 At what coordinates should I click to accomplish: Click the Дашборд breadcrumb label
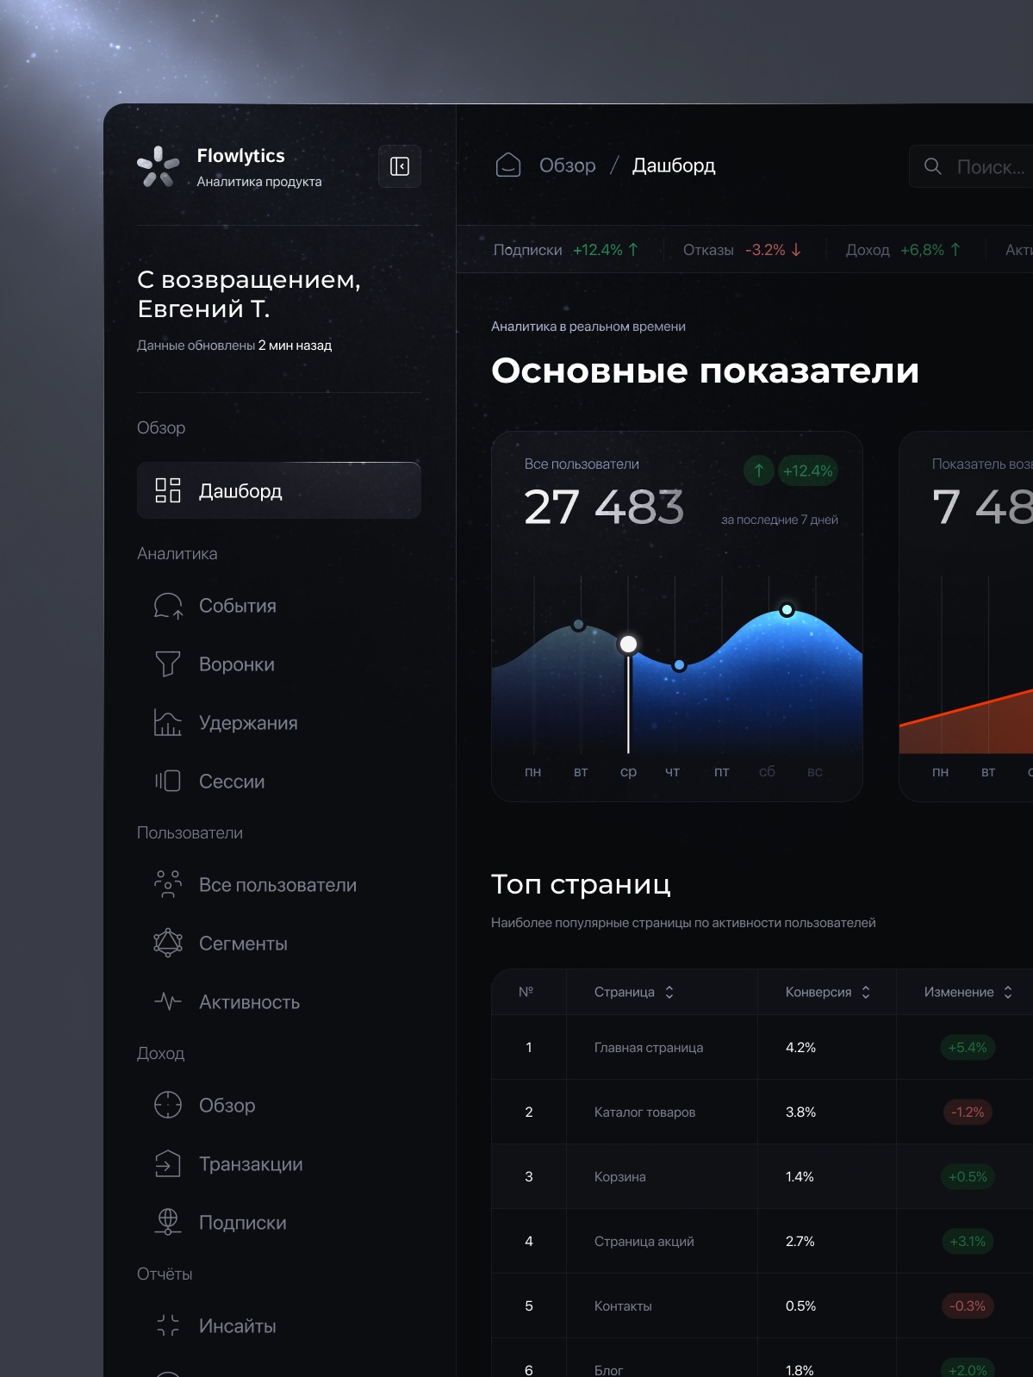(674, 165)
